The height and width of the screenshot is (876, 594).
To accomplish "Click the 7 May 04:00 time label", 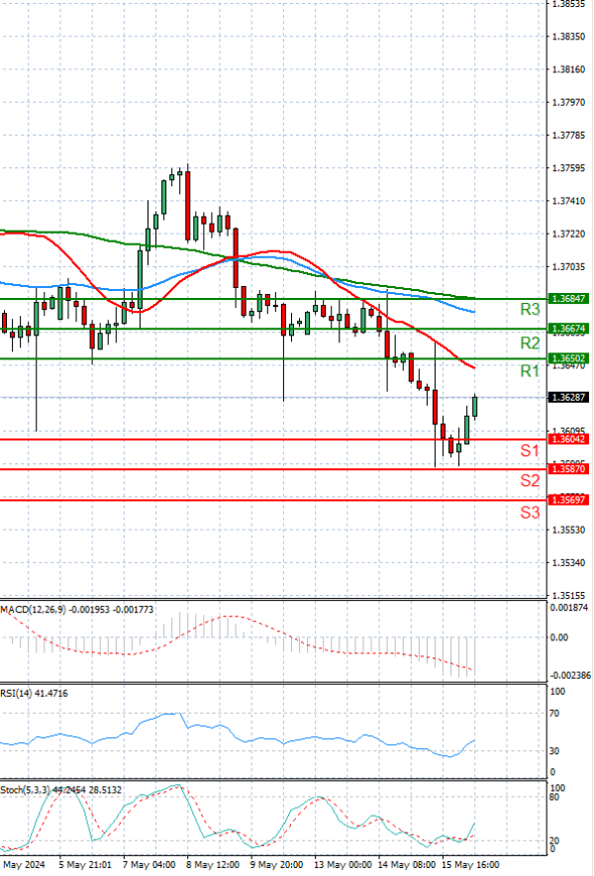I will click(x=149, y=865).
